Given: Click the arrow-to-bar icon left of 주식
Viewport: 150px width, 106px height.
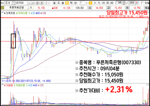Looking at the screenshot, I should pyautogui.click(x=2, y=3).
